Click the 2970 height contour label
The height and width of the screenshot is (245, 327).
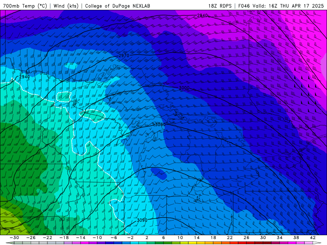pyautogui.click(x=124, y=56)
